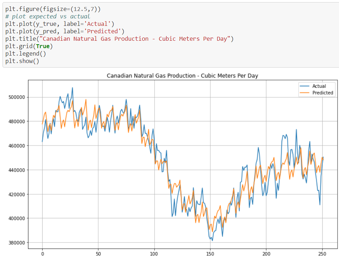The image size is (339, 263).
Task: Click the '# plot expected vs actual' comment
Action: click(48, 16)
